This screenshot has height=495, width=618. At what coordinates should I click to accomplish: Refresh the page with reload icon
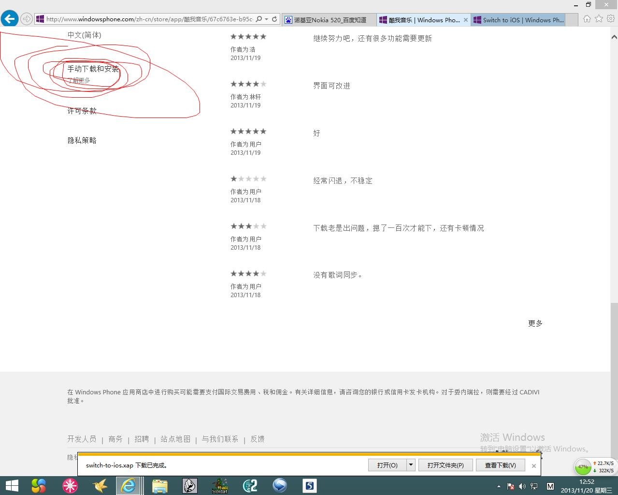tap(274, 19)
